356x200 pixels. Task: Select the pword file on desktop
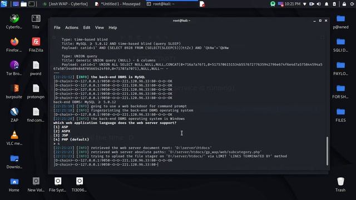click(36, 68)
